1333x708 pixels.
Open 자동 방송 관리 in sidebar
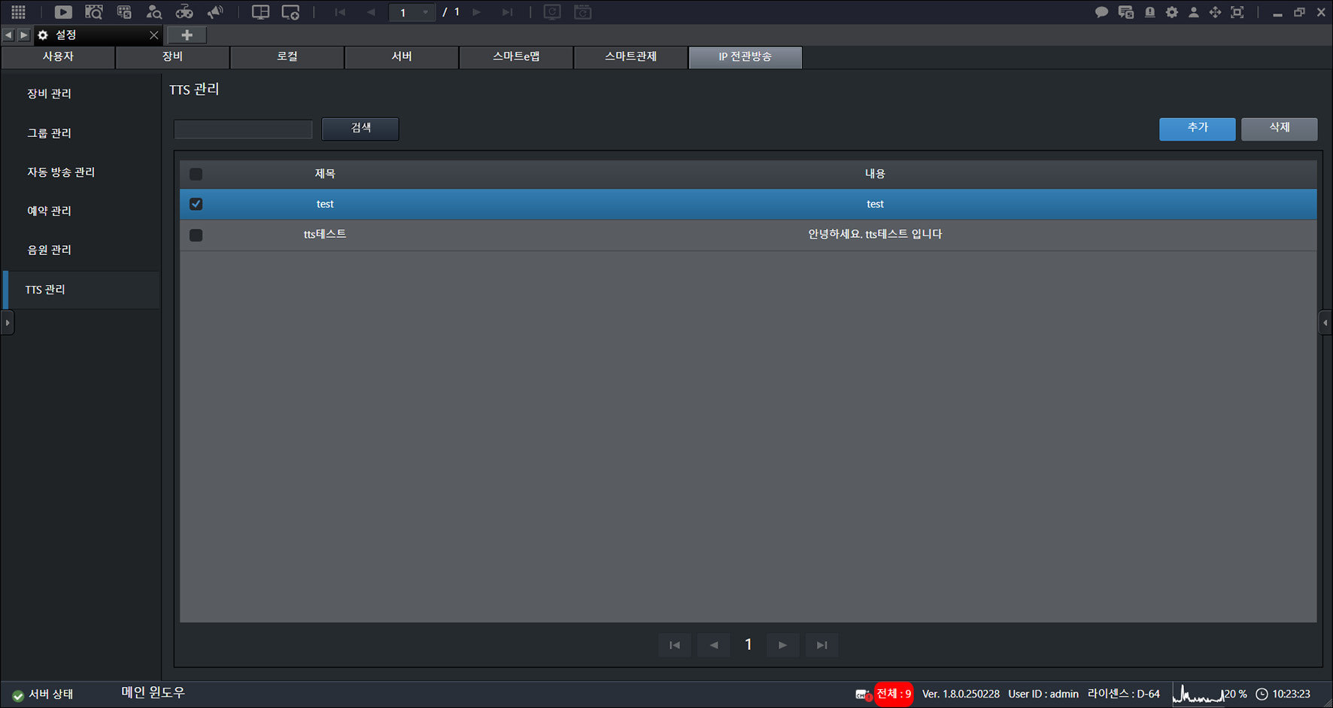point(61,172)
